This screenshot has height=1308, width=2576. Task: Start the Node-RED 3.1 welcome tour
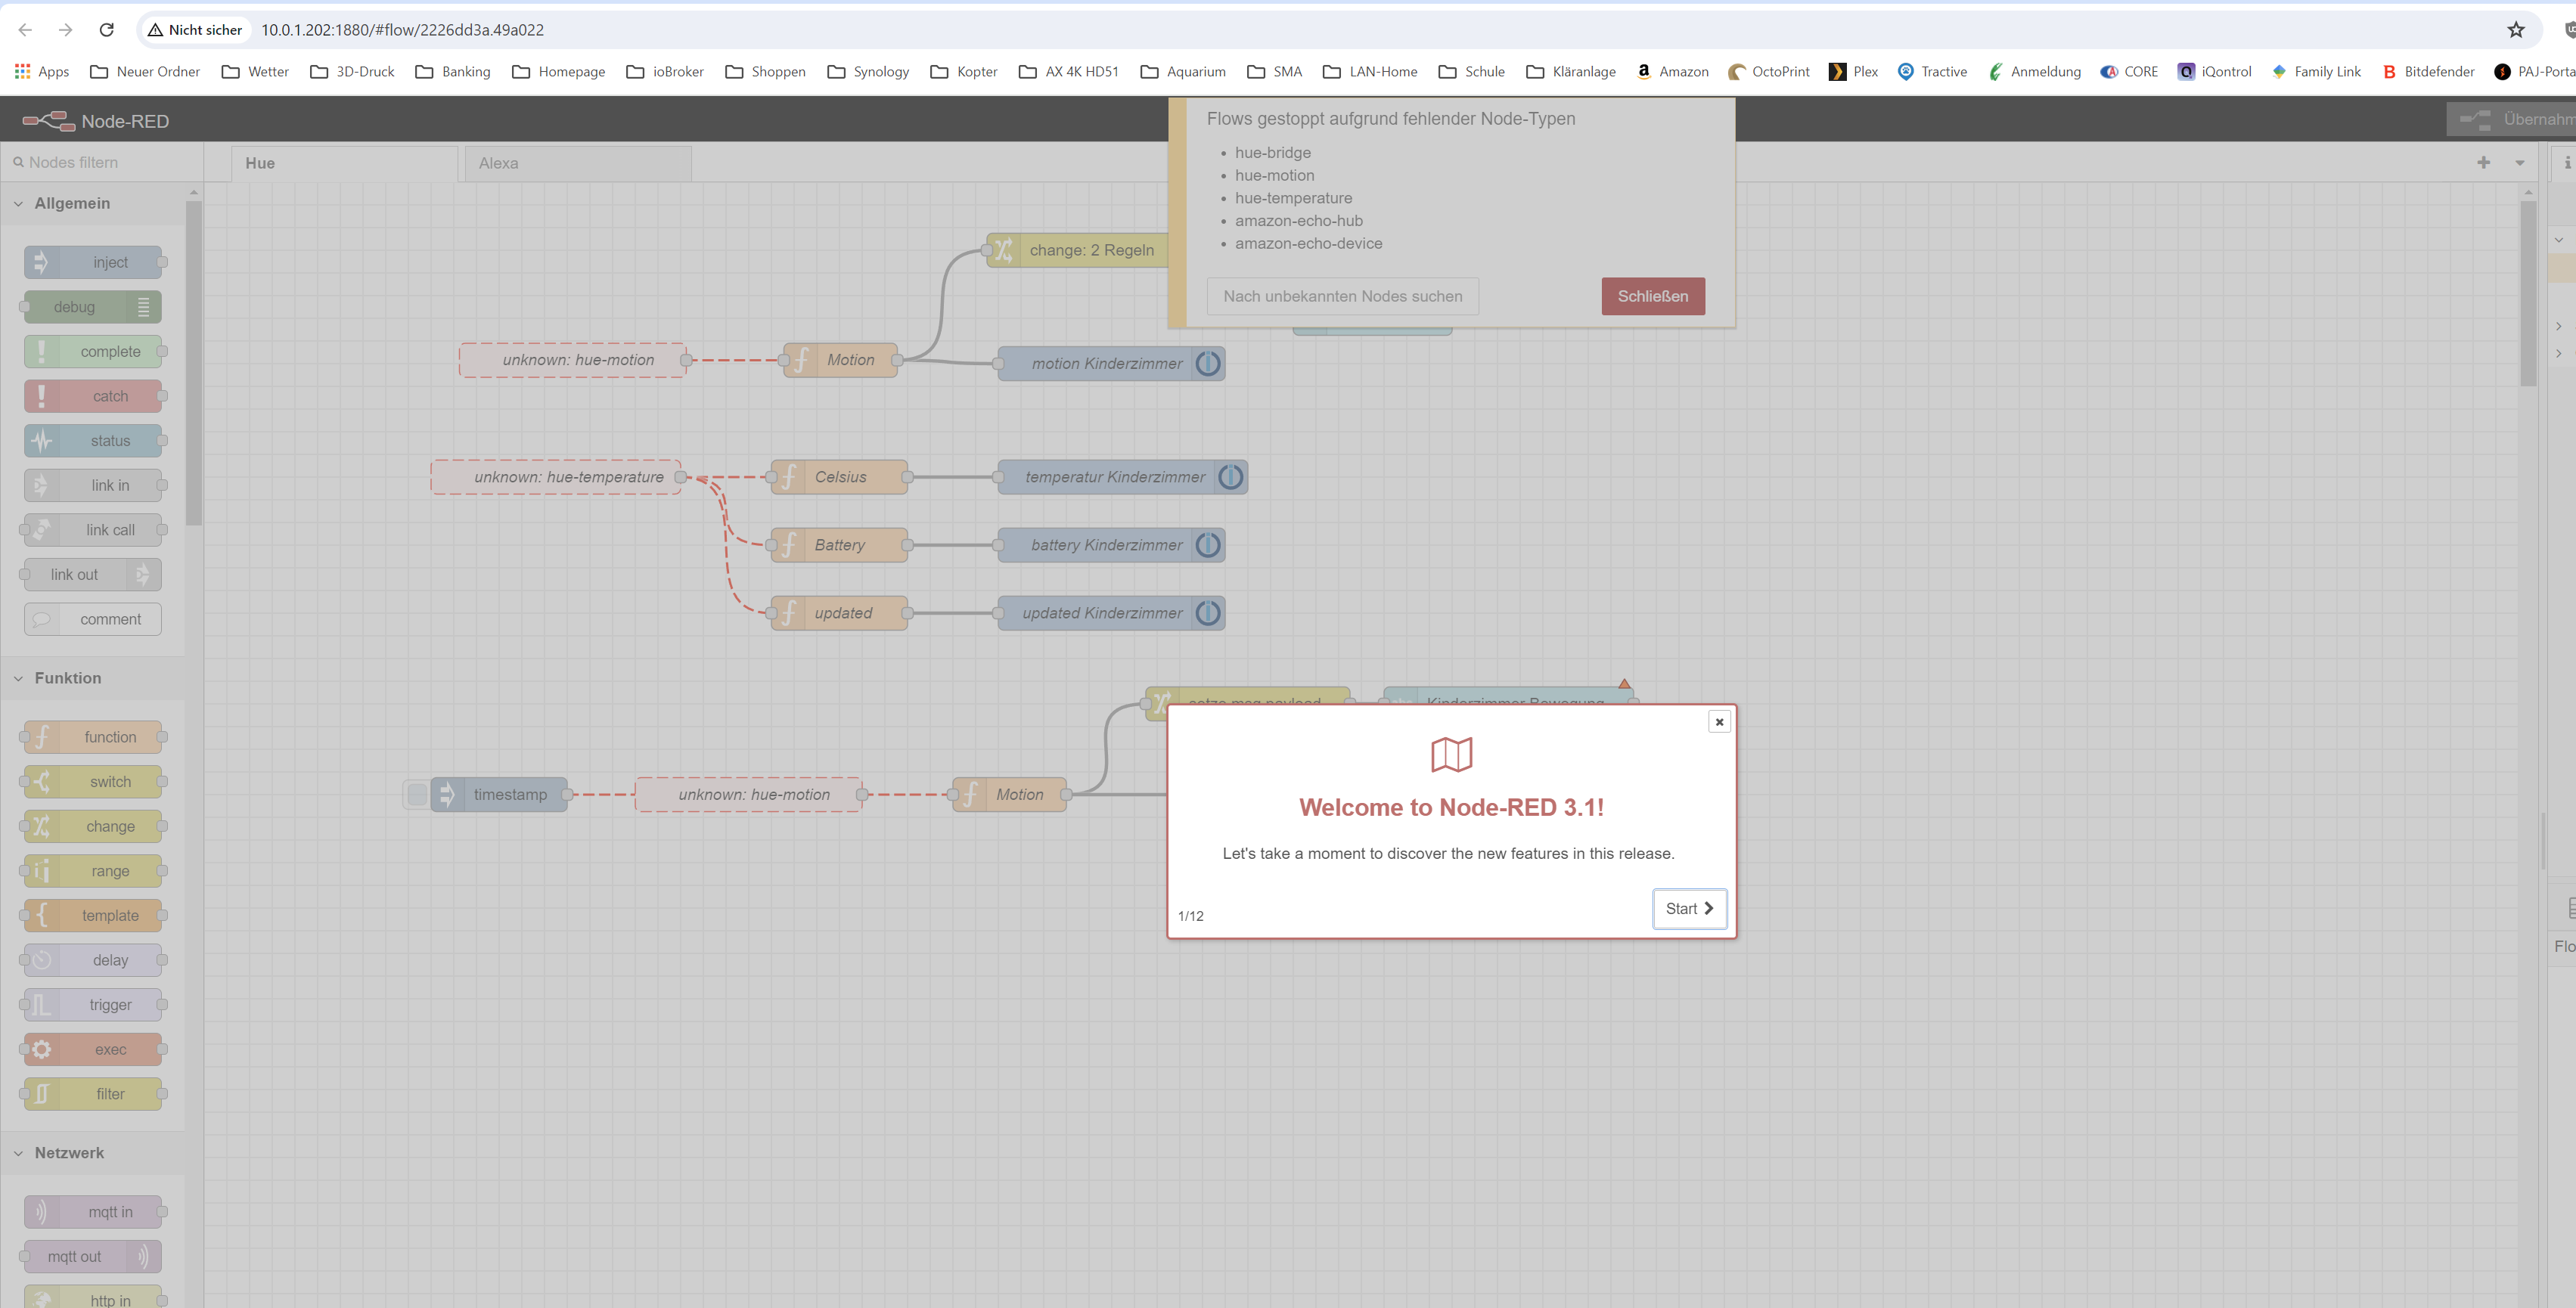click(x=1689, y=909)
